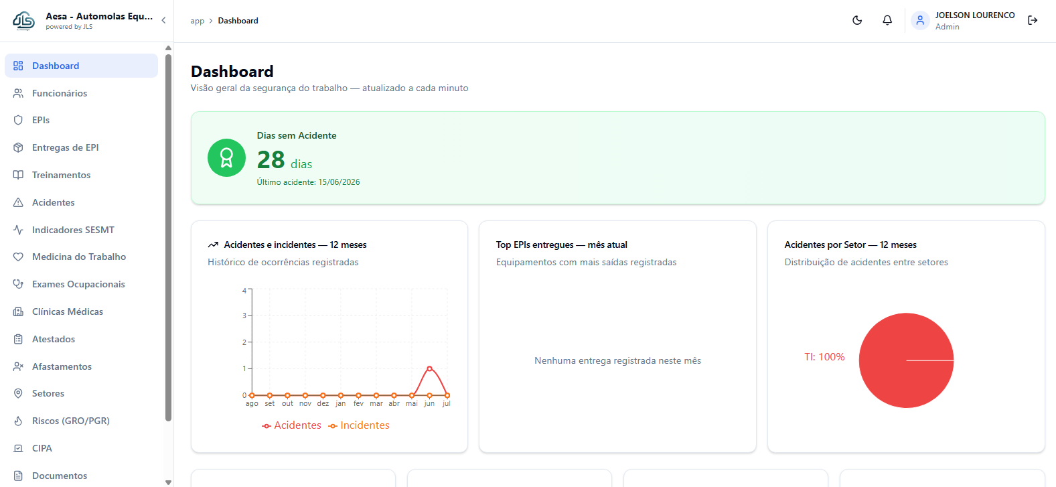Toggle the Acidentes legend entry
Image resolution: width=1056 pixels, height=487 pixels.
click(x=291, y=425)
